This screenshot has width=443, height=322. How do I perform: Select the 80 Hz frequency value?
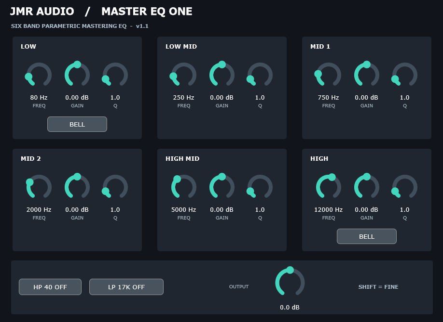click(x=39, y=98)
